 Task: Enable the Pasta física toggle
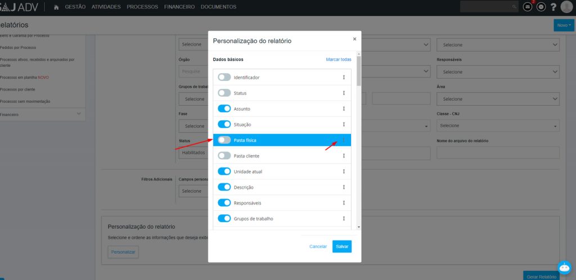coord(224,140)
